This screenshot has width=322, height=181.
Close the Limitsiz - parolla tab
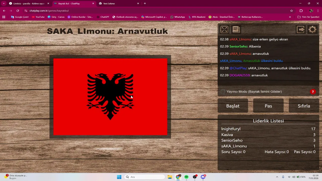(x=48, y=4)
